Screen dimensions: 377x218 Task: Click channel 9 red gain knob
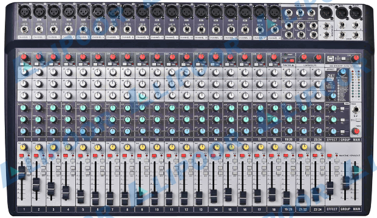(142, 58)
